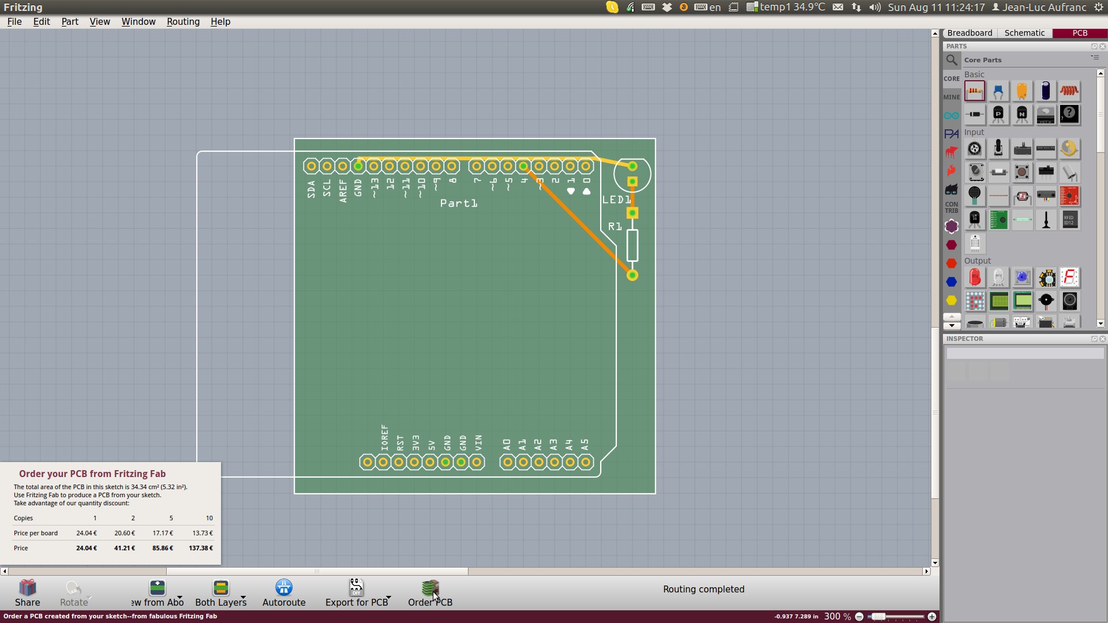Image resolution: width=1108 pixels, height=623 pixels.
Task: Click the Both Layers toolbar icon
Action: pos(221,588)
